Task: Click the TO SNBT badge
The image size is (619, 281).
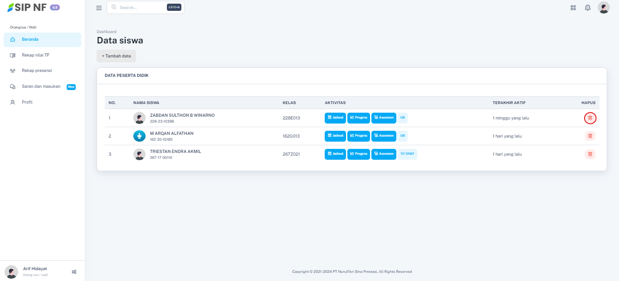Action: point(407,154)
